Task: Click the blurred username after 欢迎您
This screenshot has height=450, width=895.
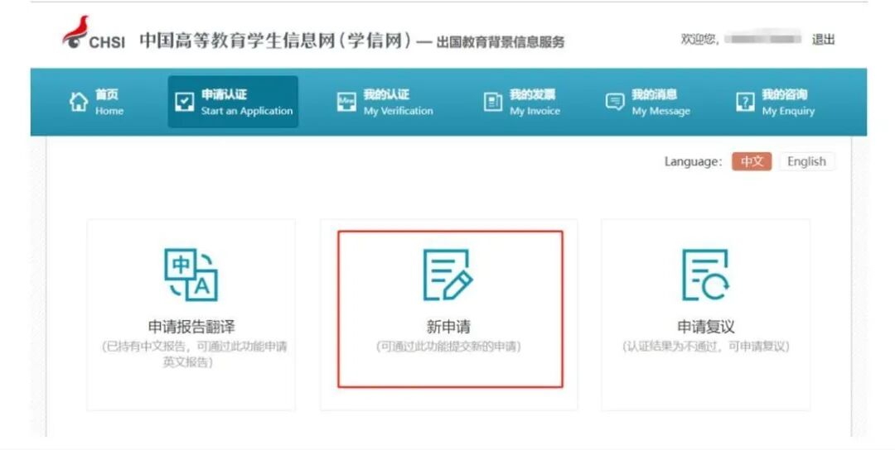Action: point(763,39)
